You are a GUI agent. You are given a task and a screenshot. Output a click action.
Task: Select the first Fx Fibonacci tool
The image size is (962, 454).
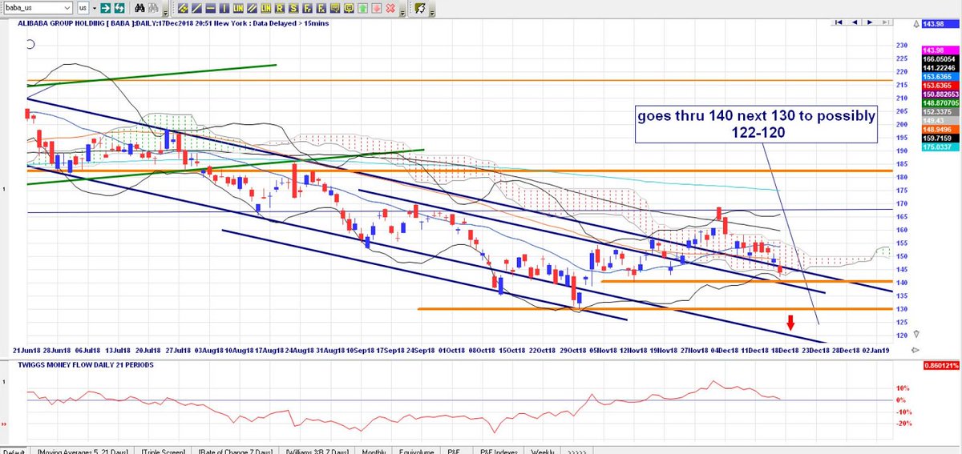pos(308,7)
